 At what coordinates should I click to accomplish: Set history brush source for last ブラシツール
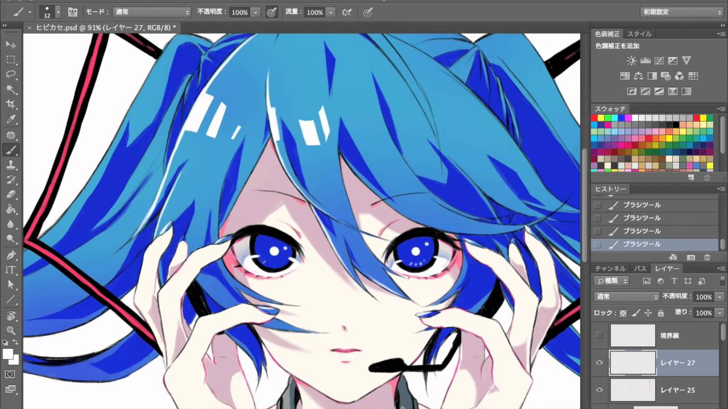pos(597,244)
